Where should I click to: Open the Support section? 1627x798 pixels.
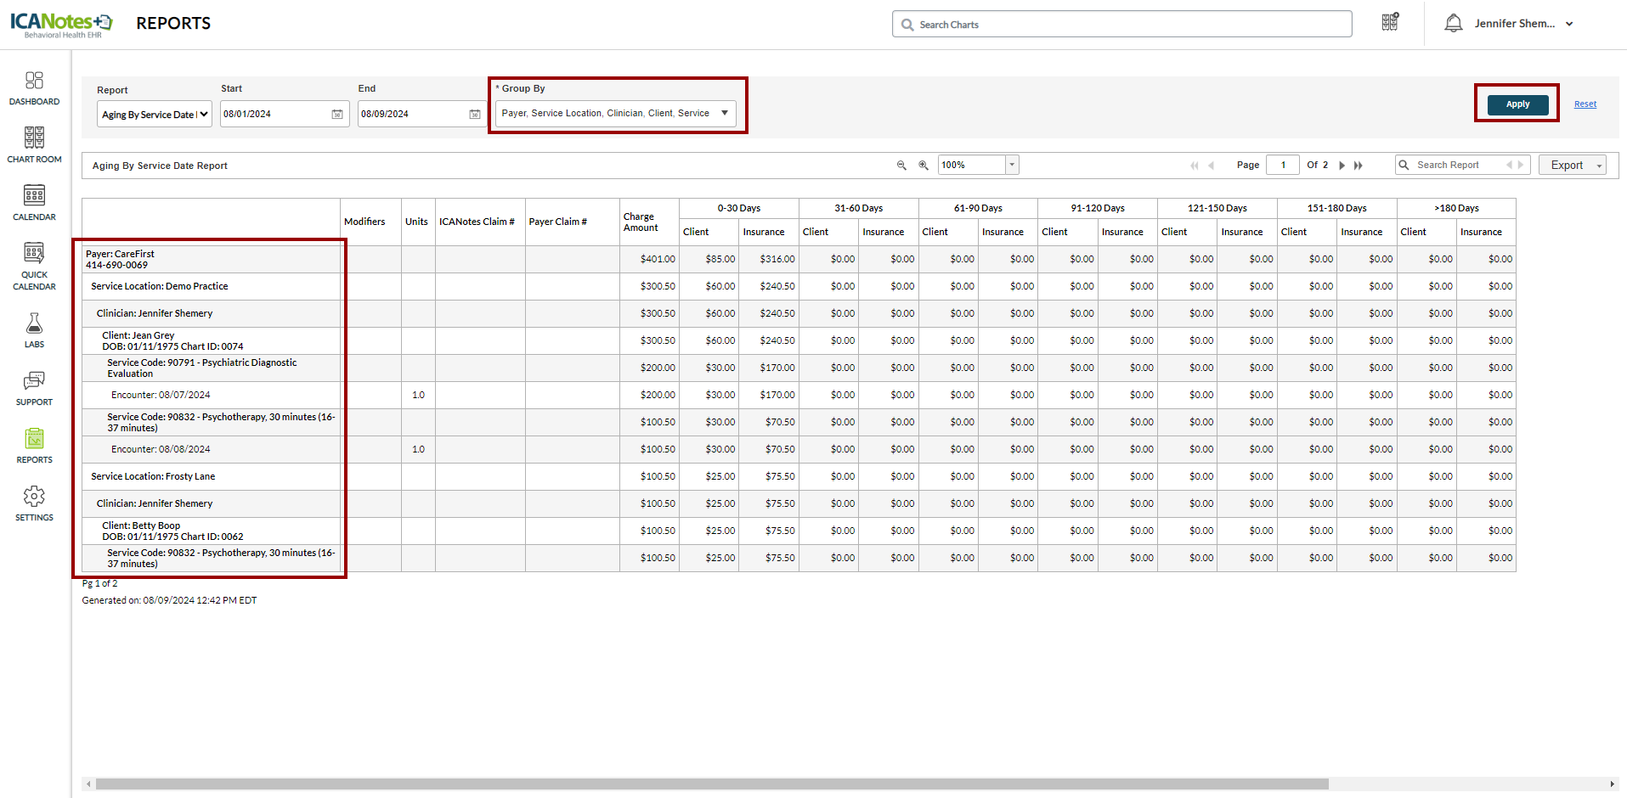tap(34, 388)
